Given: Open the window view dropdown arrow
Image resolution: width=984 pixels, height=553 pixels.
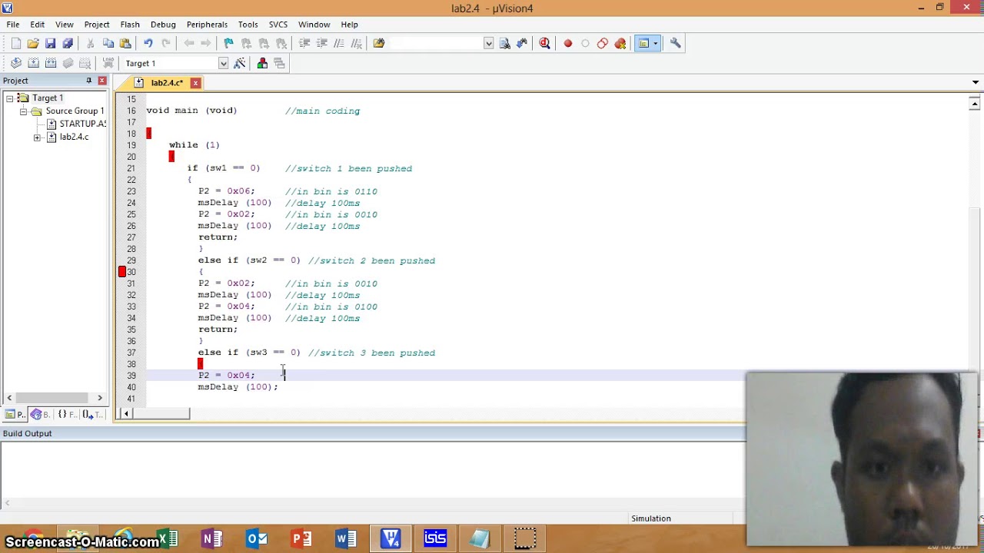Looking at the screenshot, I should click(656, 44).
